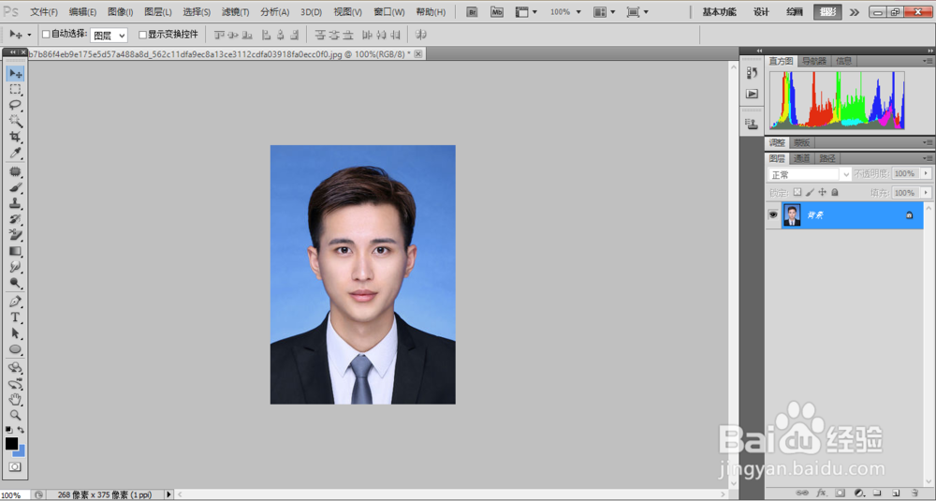Select the Move tool in the toolbox
Image resolution: width=936 pixels, height=501 pixels.
tap(15, 73)
